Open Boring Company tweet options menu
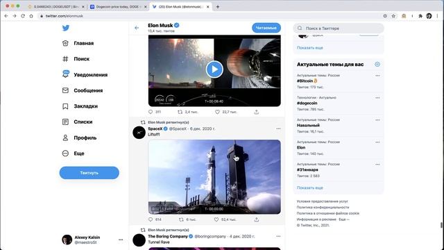This screenshot has width=444, height=250. [x=278, y=236]
